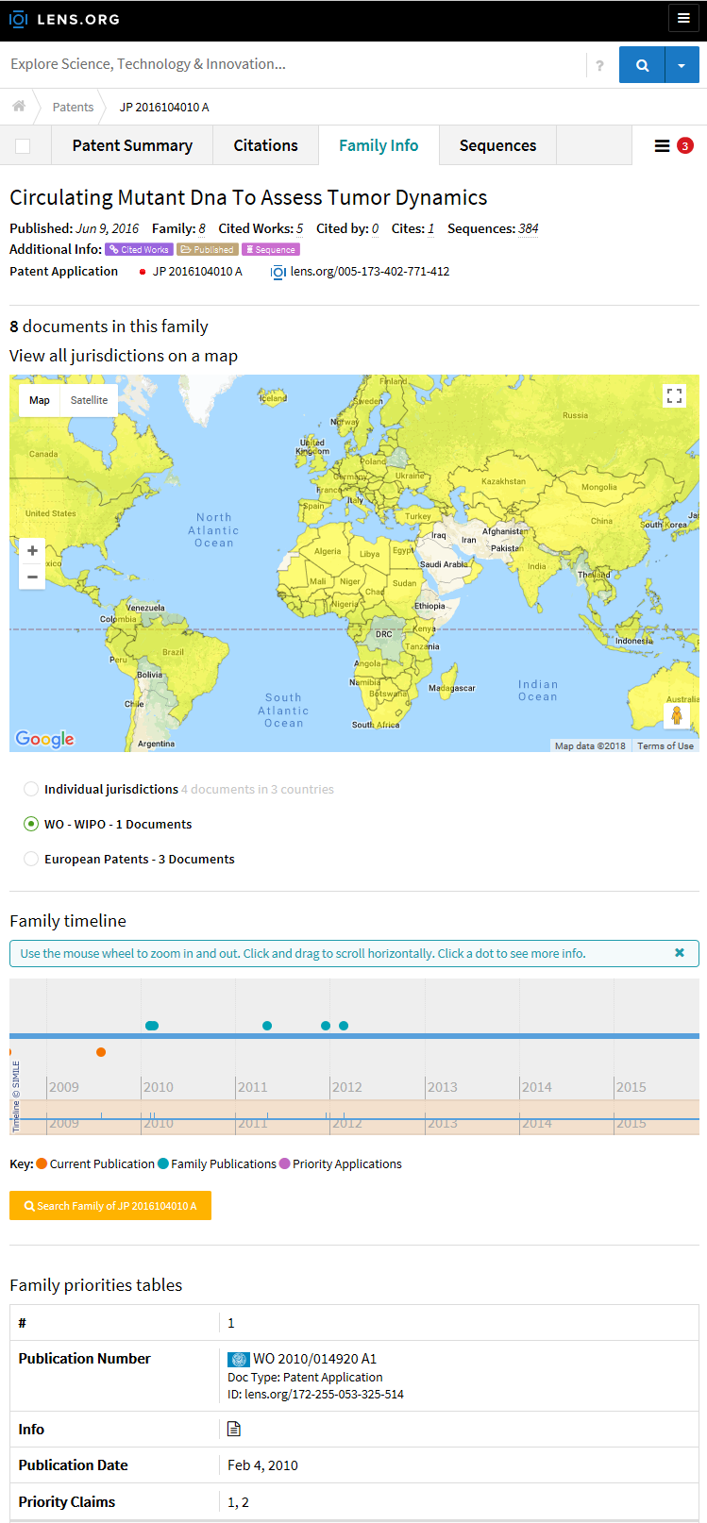Viewport: 707px width, 1523px height.
Task: Click the Cited by count 0
Action: click(x=375, y=228)
